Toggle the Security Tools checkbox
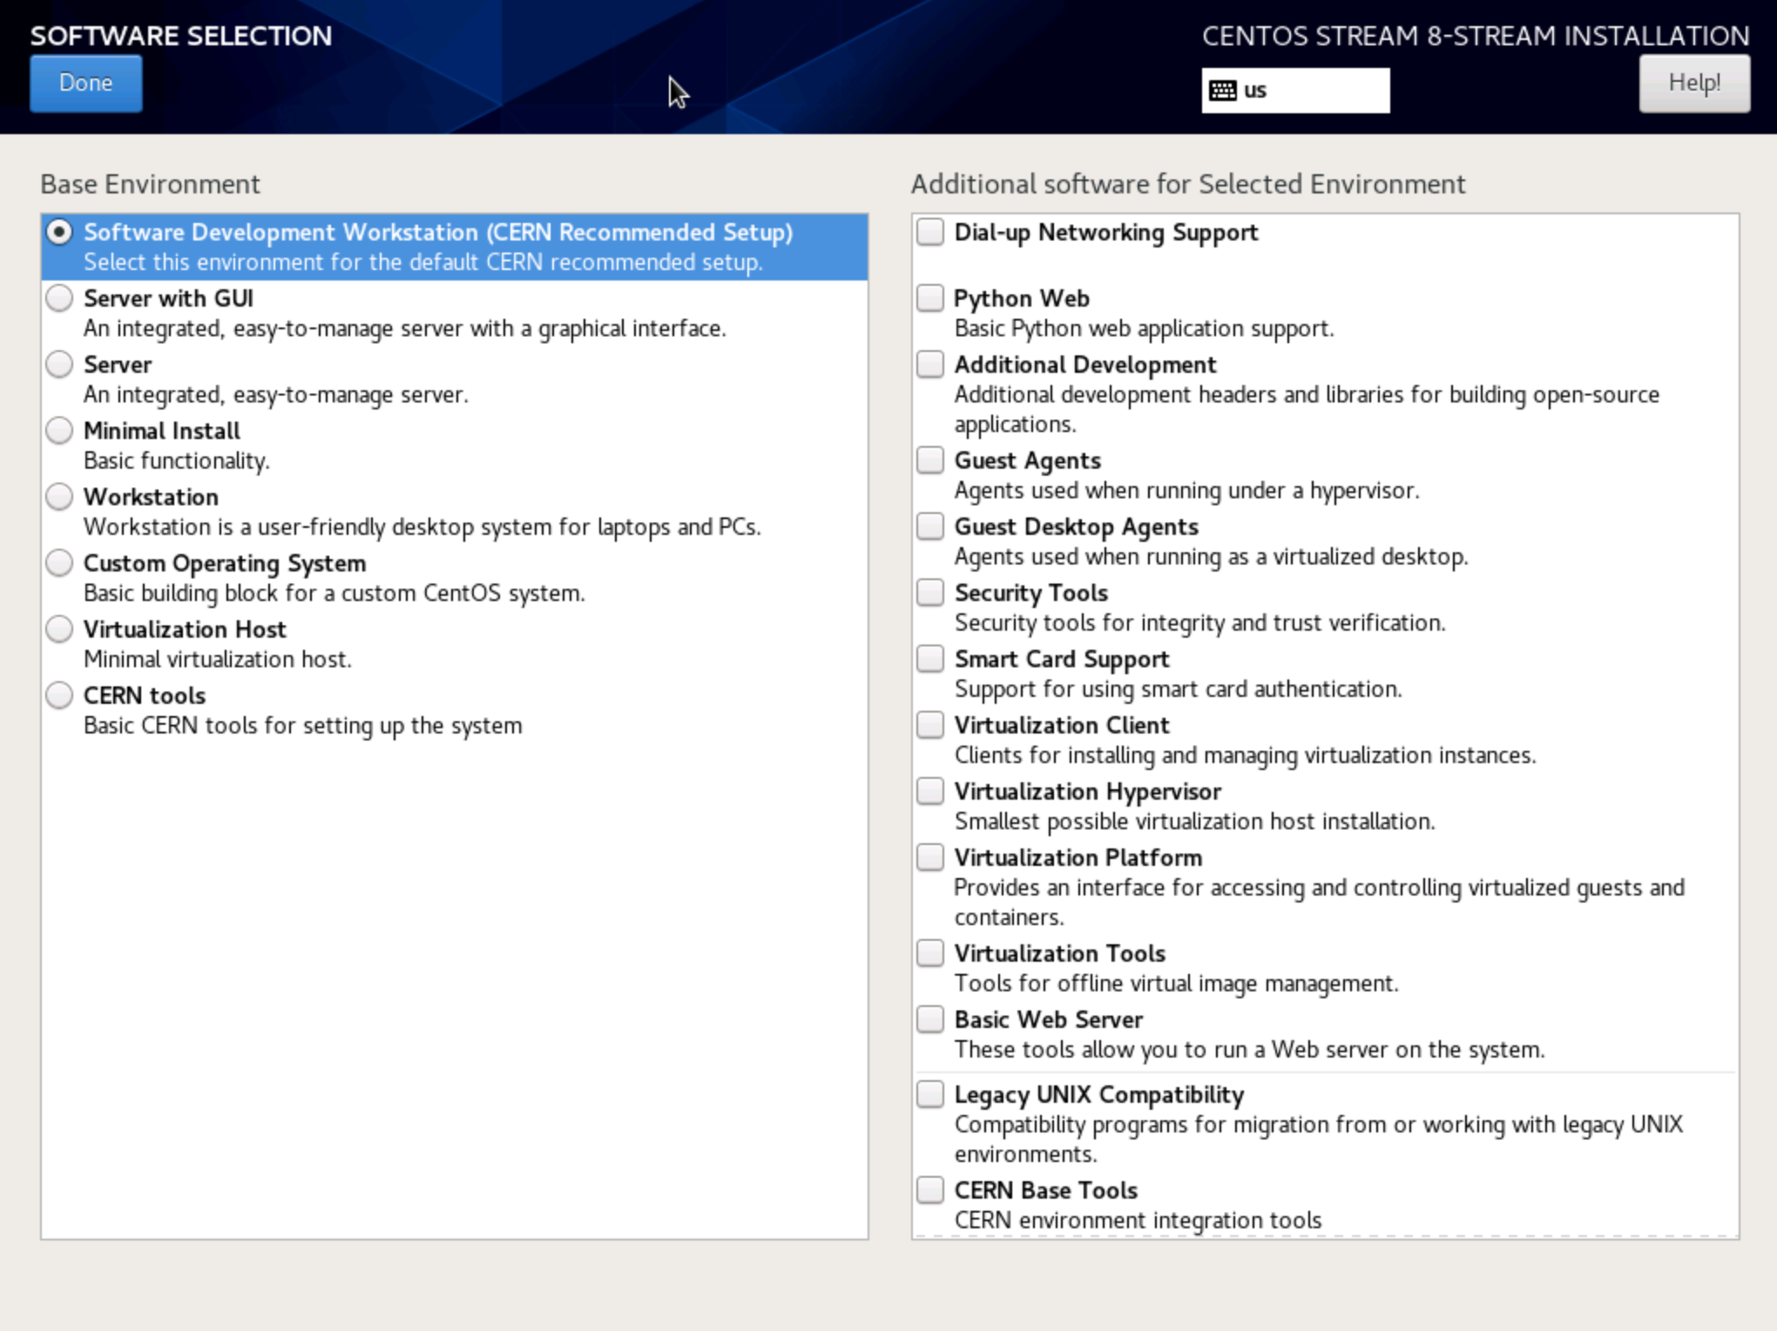Image resolution: width=1777 pixels, height=1331 pixels. coord(930,593)
